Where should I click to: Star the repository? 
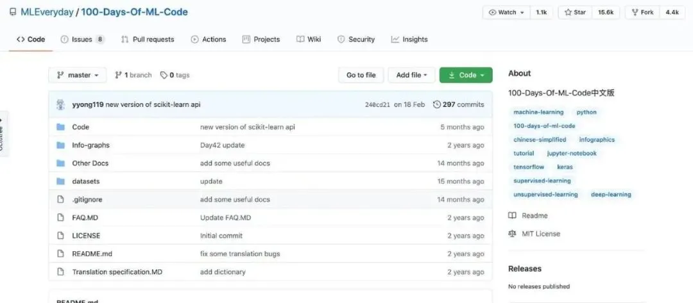pos(575,12)
